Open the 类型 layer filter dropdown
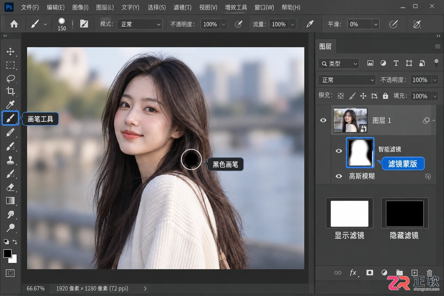 [339, 64]
